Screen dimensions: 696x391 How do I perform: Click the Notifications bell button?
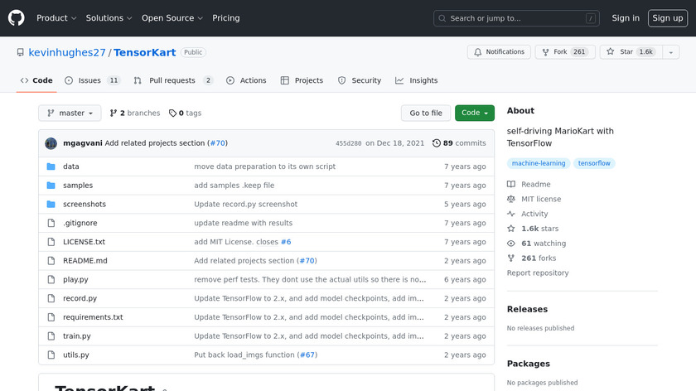click(499, 52)
